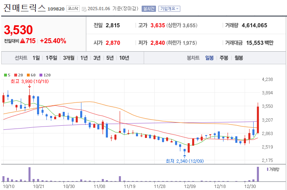The image size is (287, 190).
Task: Click the tall volume bar at 10/18
Action: coord(29,174)
